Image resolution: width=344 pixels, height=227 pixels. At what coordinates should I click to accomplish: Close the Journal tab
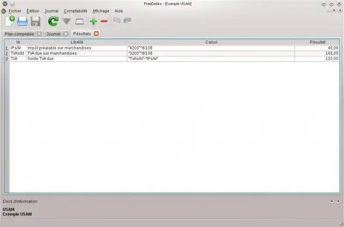(66, 34)
